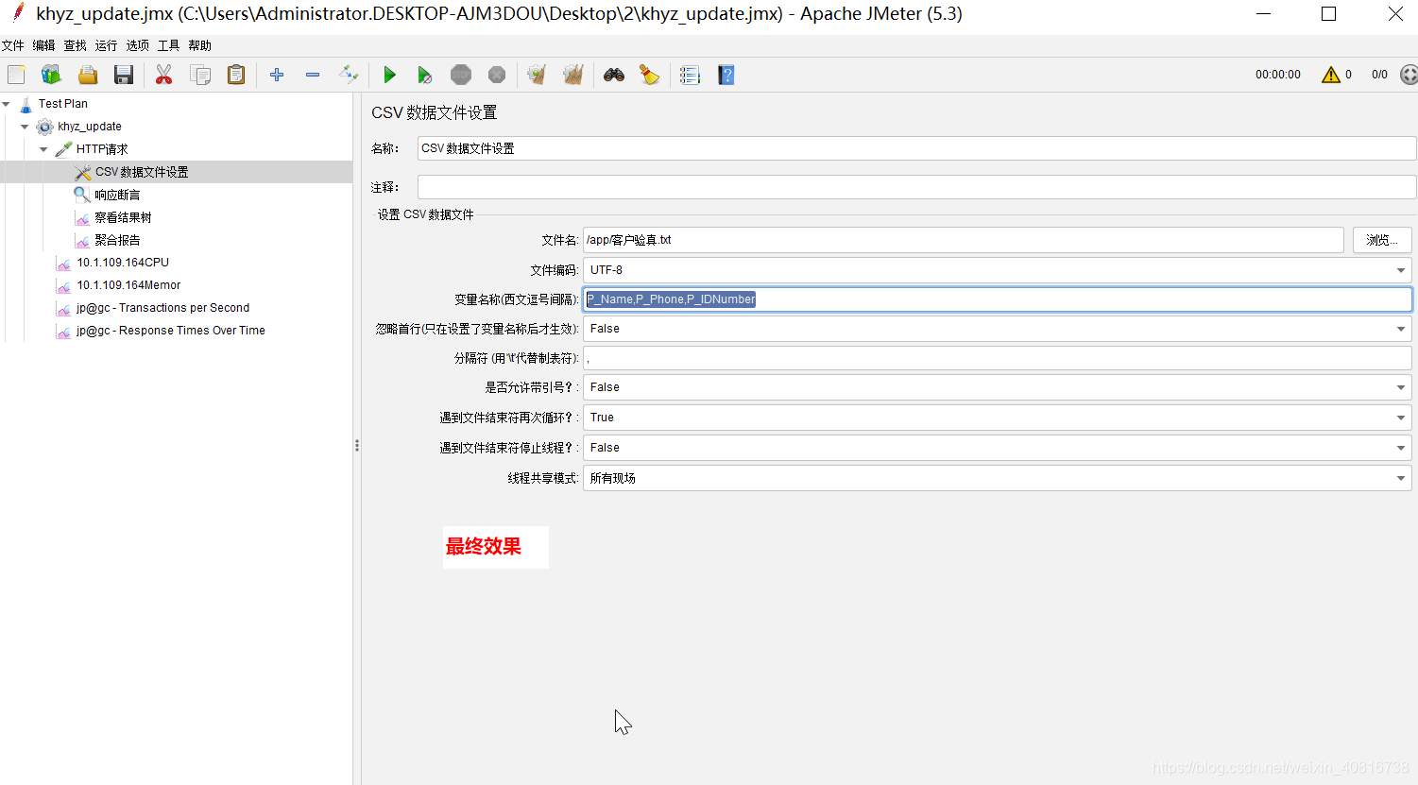The image size is (1418, 785).
Task: Open the 遇到文件结束符再次循环 dropdown
Action: coord(998,418)
